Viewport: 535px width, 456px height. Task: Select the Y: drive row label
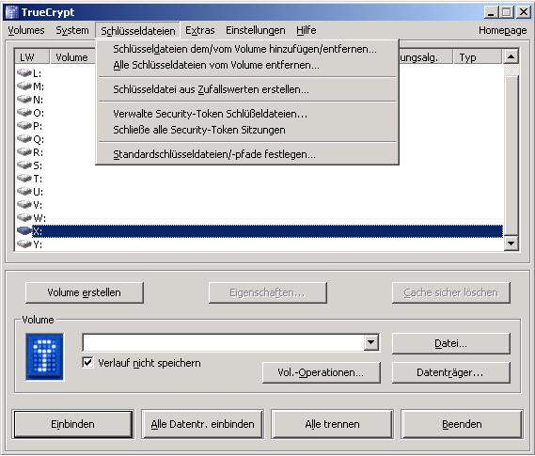coord(38,244)
